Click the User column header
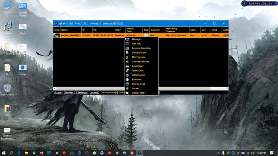The image size is (278, 156). (x=119, y=30)
